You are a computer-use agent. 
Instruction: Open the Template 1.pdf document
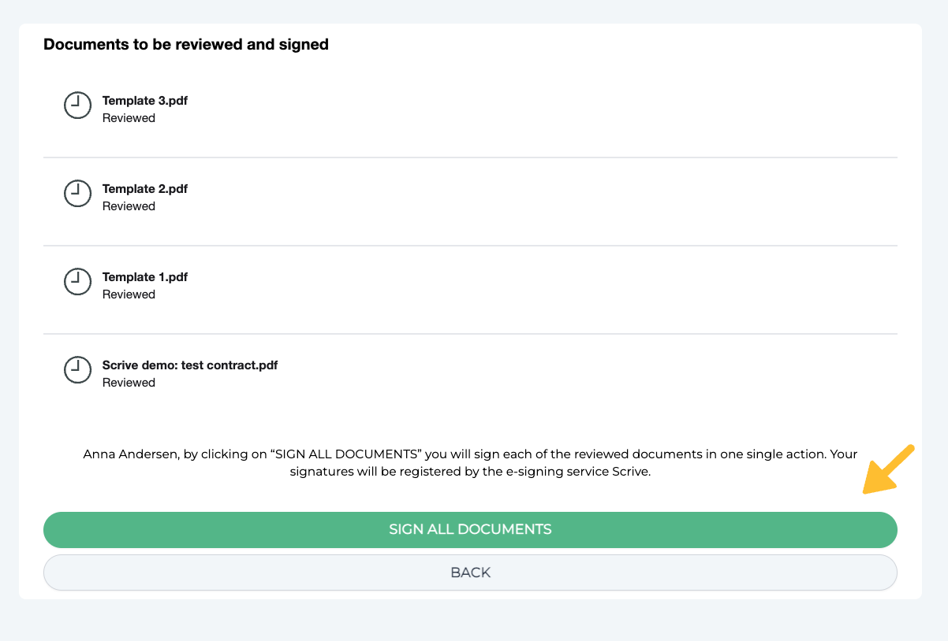(144, 277)
